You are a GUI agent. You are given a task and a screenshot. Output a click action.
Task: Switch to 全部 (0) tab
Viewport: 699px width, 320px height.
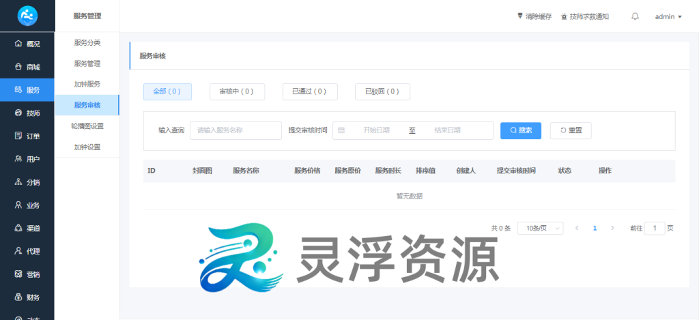click(x=167, y=91)
